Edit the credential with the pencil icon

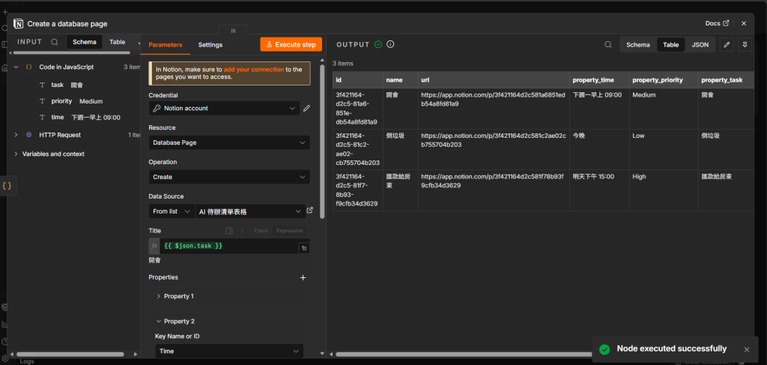point(306,108)
